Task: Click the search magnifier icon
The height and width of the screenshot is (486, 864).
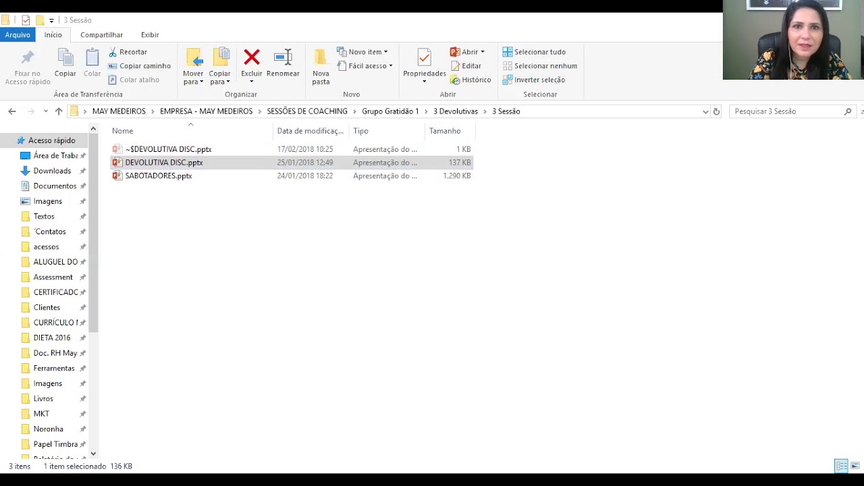Action: 848,111
